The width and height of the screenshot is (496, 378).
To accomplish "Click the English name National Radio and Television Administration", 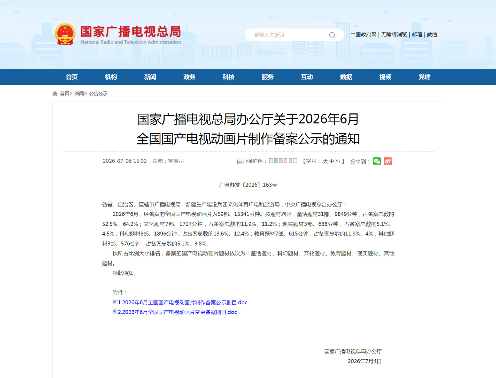I will tap(131, 42).
